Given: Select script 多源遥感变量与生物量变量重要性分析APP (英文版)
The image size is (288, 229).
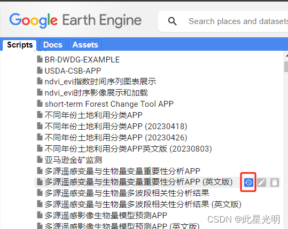Looking at the screenshot, I should (138, 182).
